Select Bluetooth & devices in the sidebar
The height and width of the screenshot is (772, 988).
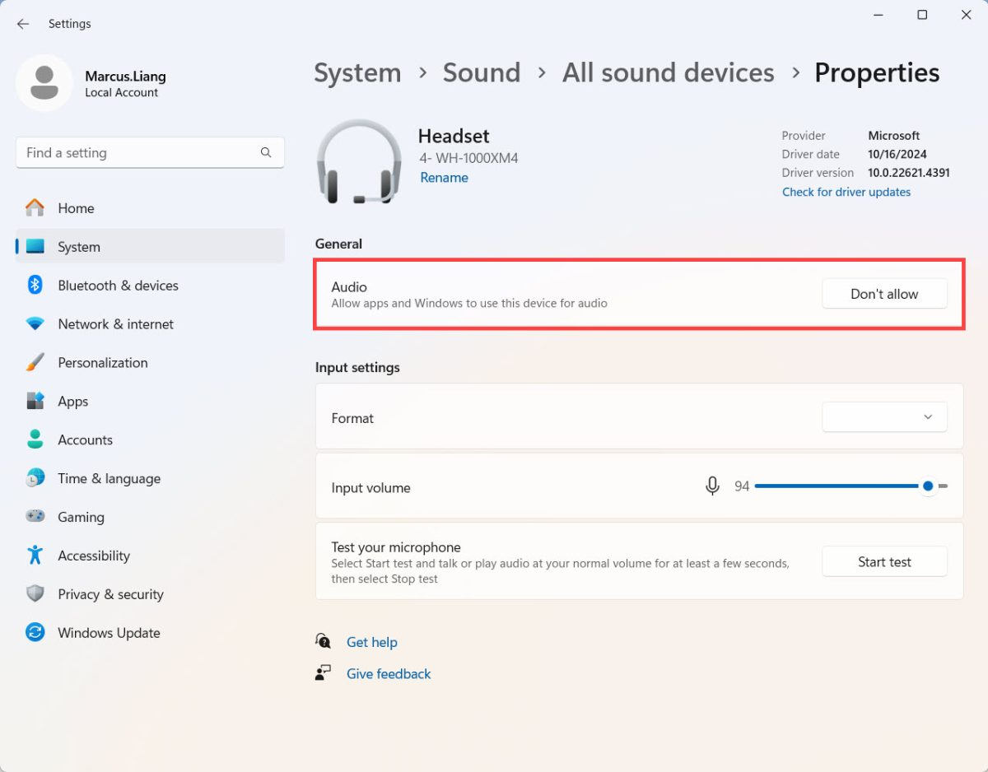[118, 286]
